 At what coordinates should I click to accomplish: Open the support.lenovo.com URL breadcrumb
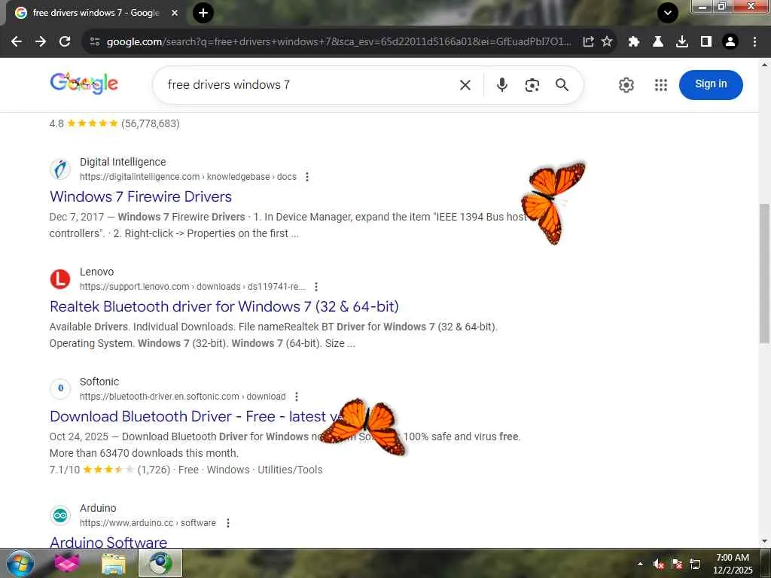(192, 287)
